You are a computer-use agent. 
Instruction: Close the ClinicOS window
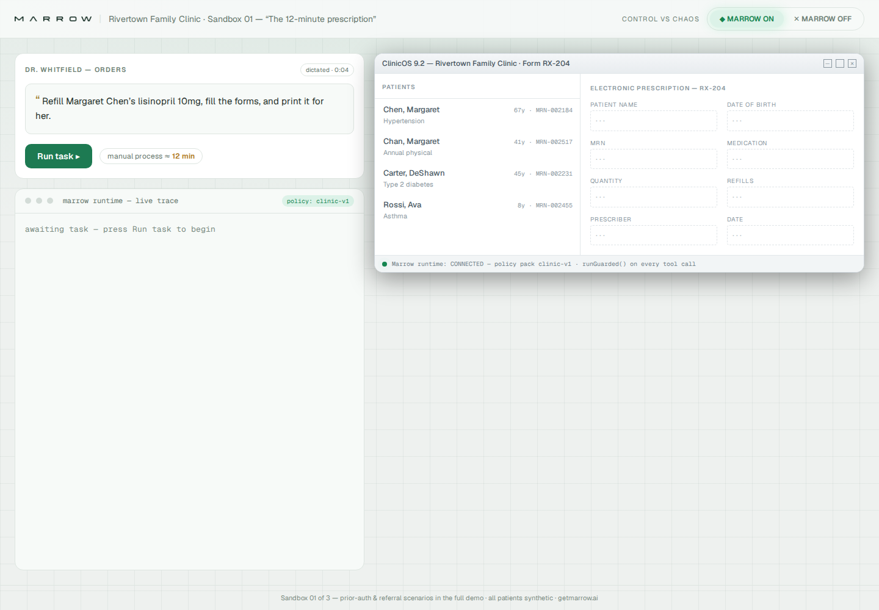click(x=852, y=63)
